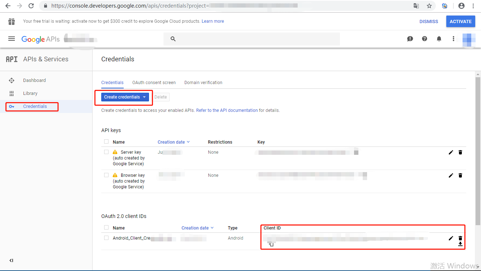Sort API keys by Creation date
Image resolution: width=481 pixels, height=271 pixels.
coord(174,142)
